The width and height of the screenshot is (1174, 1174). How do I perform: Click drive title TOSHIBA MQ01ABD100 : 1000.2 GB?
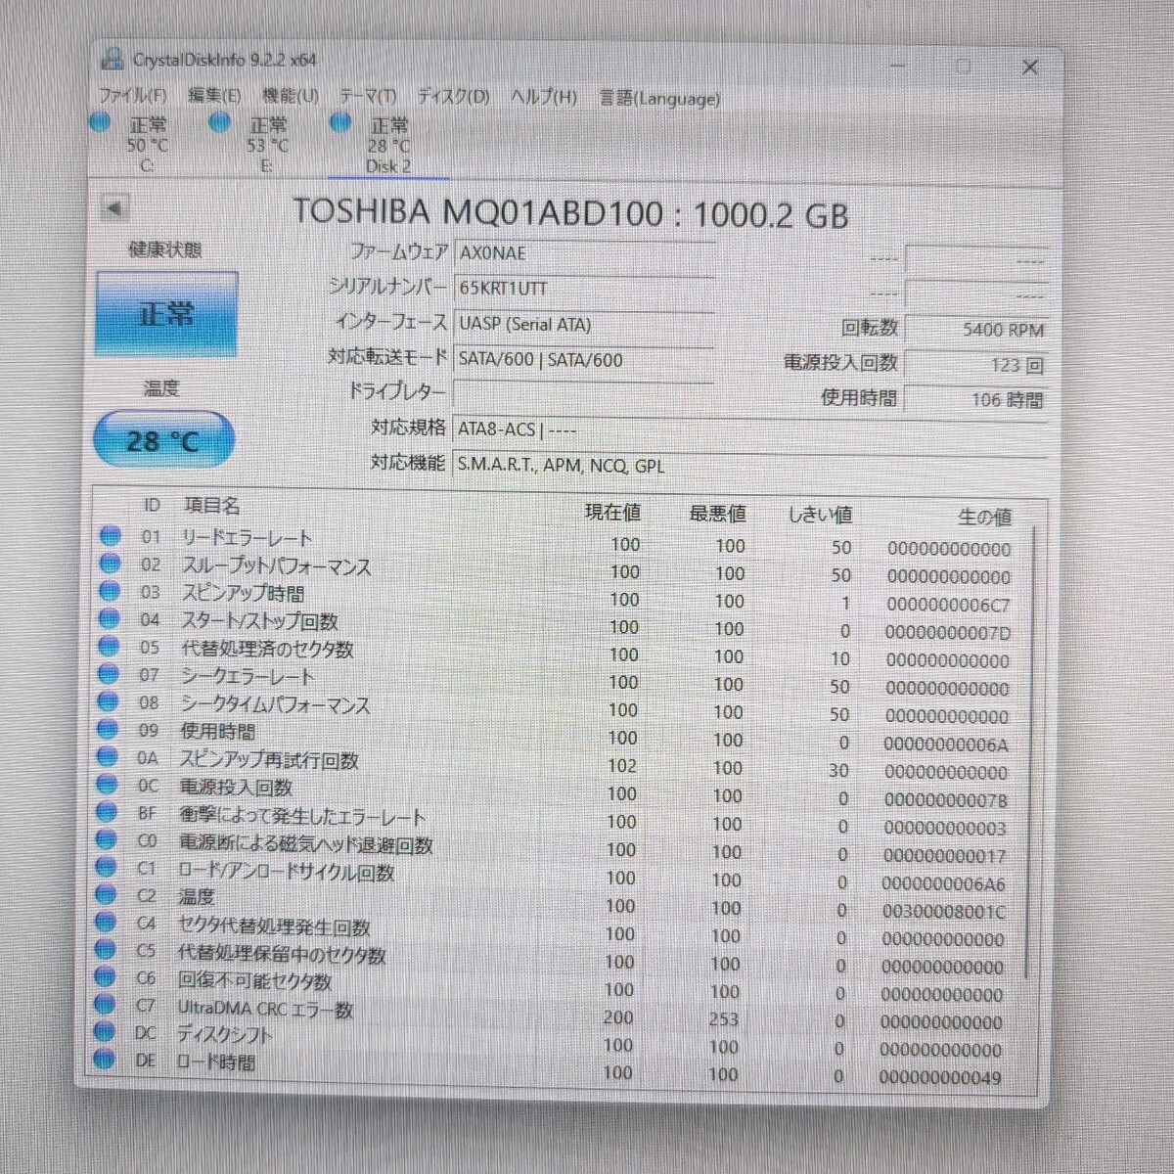[x=570, y=213]
